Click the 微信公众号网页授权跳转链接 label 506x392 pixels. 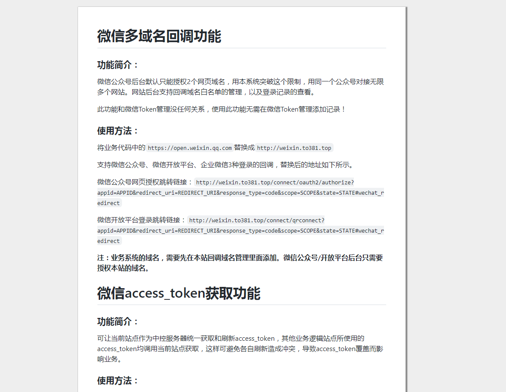pyautogui.click(x=145, y=182)
